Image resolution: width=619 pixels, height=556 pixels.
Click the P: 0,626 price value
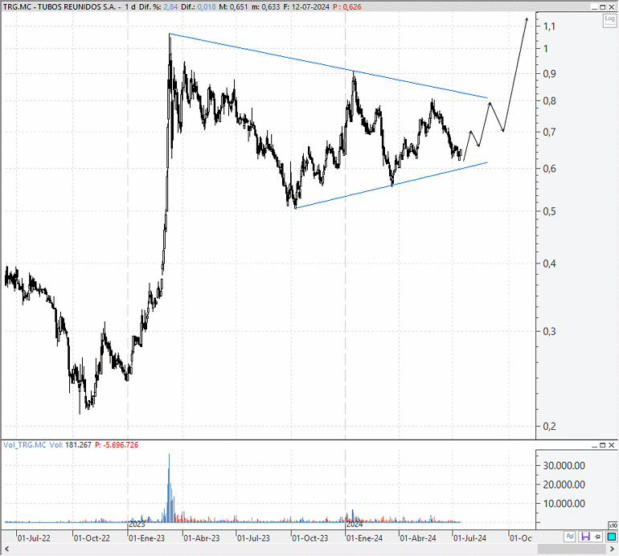(346, 6)
